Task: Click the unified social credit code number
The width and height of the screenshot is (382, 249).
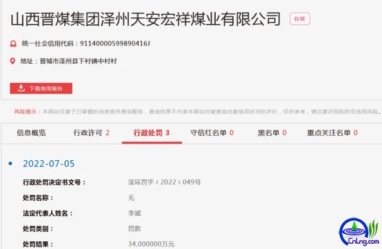Action: pyautogui.click(x=115, y=43)
